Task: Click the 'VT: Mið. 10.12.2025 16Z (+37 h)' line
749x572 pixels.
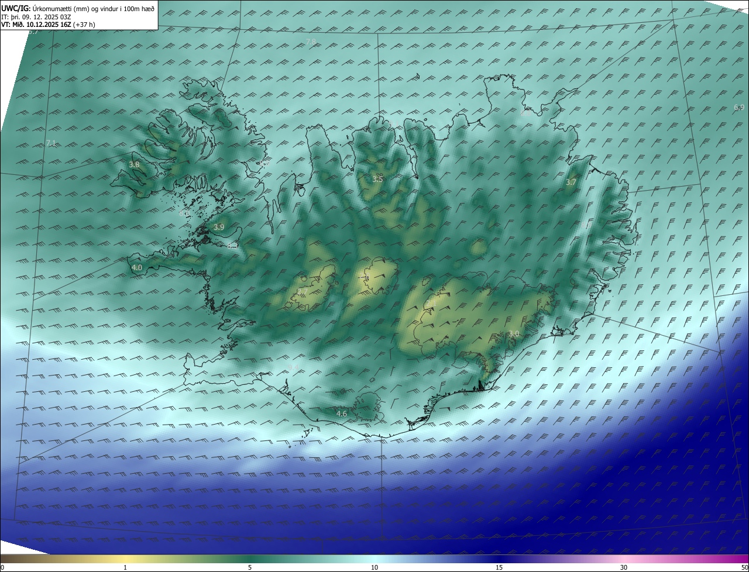Action: tap(48, 25)
